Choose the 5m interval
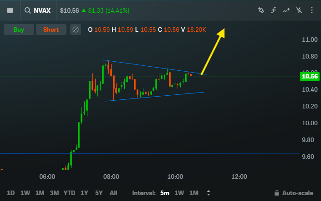 [x=165, y=193]
